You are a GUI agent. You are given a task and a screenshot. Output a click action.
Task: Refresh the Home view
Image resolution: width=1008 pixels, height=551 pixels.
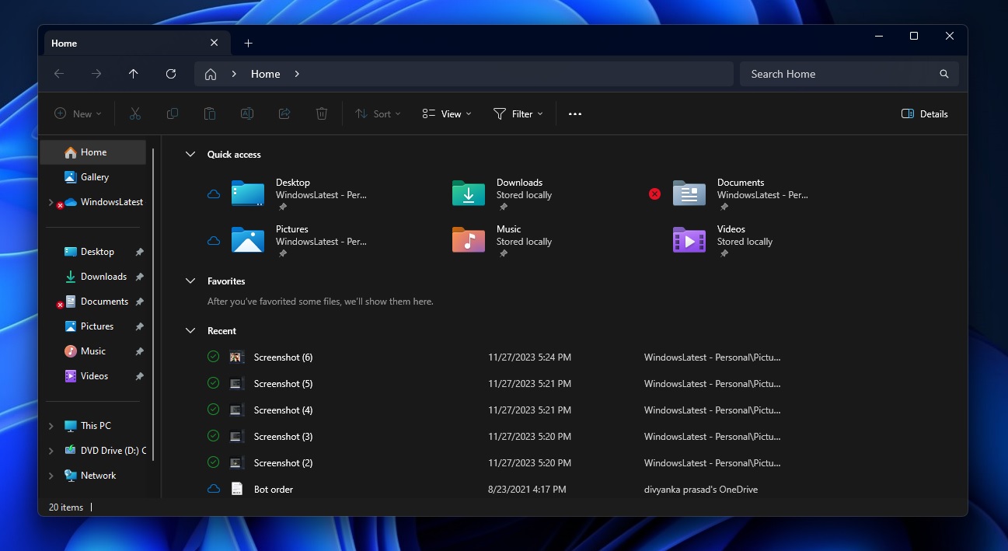pyautogui.click(x=171, y=74)
